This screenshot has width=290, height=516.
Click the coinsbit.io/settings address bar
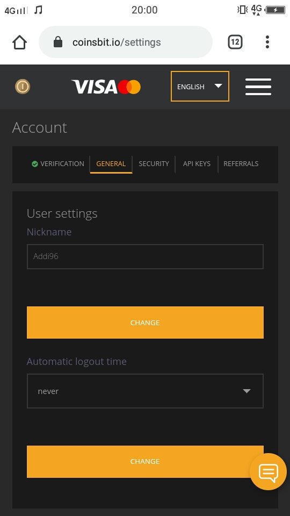pyautogui.click(x=126, y=42)
